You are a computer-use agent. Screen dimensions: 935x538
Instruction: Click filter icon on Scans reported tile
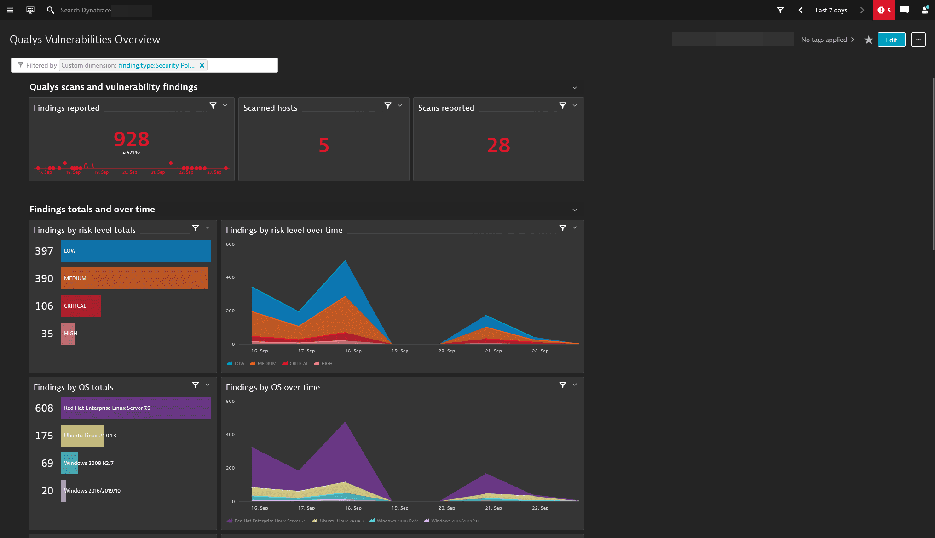[563, 106]
